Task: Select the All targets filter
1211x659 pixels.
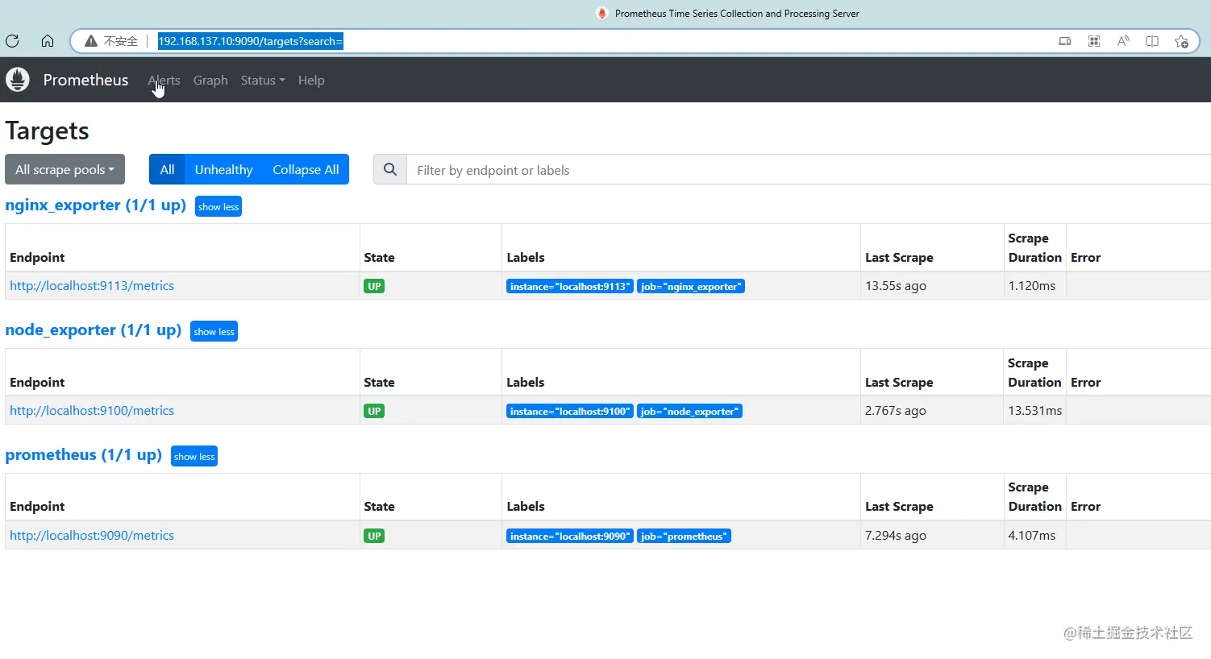Action: coord(167,169)
